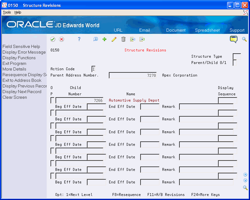The width and height of the screenshot is (250, 200).
Task: Open the URL tab in the banner
Action: pos(118,30)
